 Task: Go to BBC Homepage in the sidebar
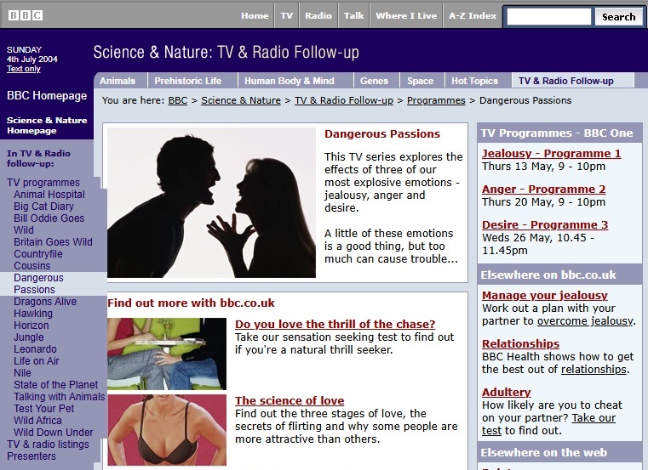point(47,96)
